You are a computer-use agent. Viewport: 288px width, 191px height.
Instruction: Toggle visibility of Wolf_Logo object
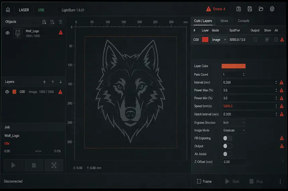(x=7, y=33)
